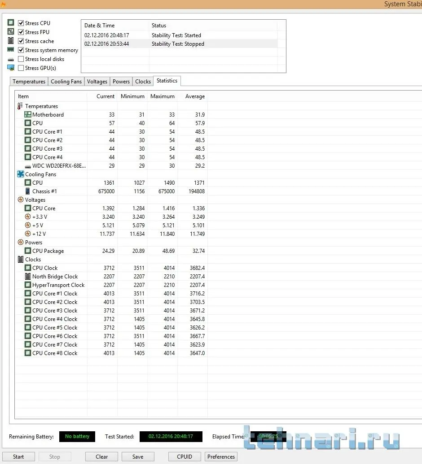
Task: Click the +12 V voltage icon
Action: [27, 234]
